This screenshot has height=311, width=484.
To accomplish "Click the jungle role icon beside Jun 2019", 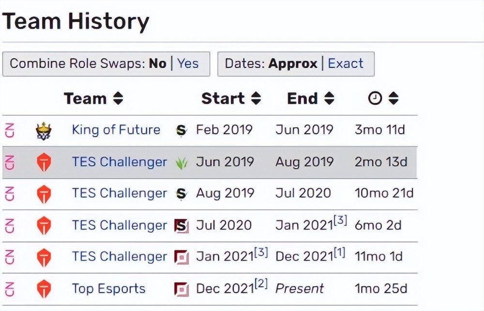I will (x=181, y=162).
